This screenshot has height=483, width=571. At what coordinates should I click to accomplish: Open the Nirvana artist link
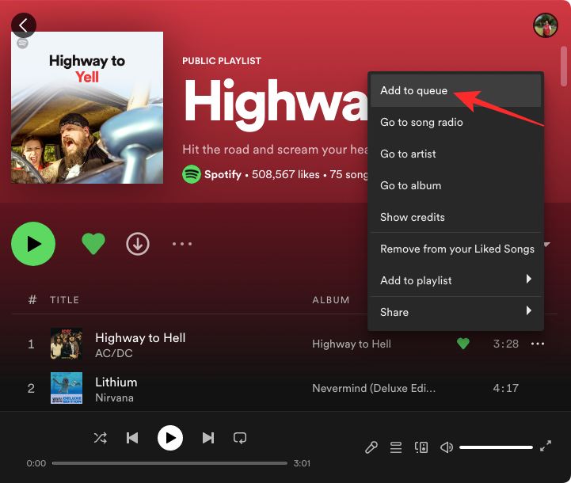point(114,397)
